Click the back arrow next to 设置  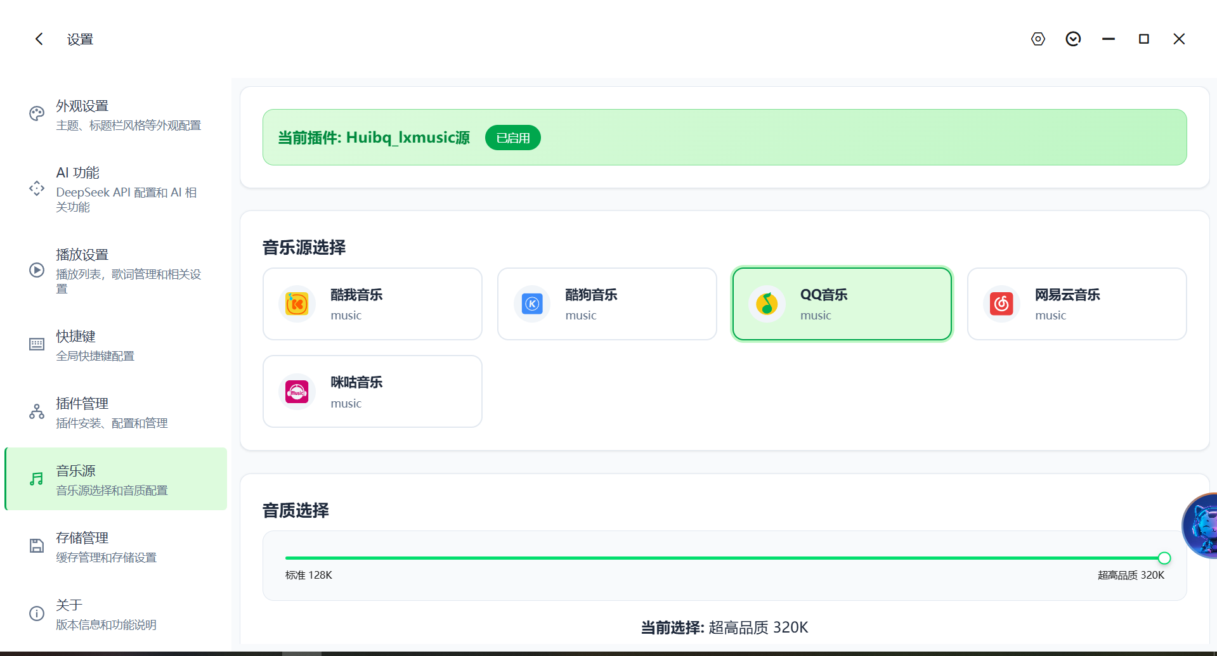[39, 39]
